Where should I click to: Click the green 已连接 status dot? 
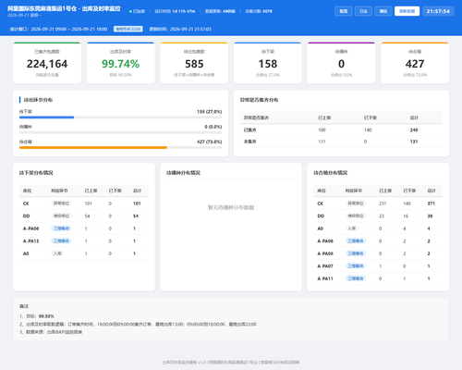(130, 11)
